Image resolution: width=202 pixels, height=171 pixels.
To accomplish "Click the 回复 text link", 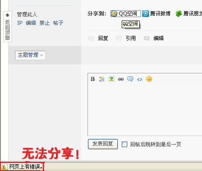I will coord(103,38).
